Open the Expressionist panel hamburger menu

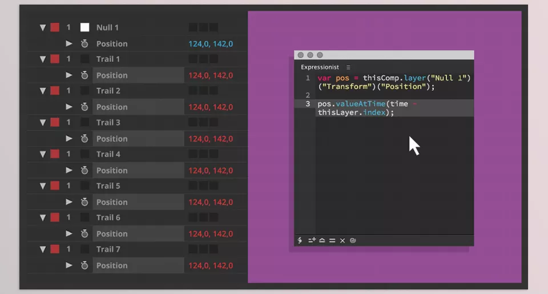coord(348,67)
